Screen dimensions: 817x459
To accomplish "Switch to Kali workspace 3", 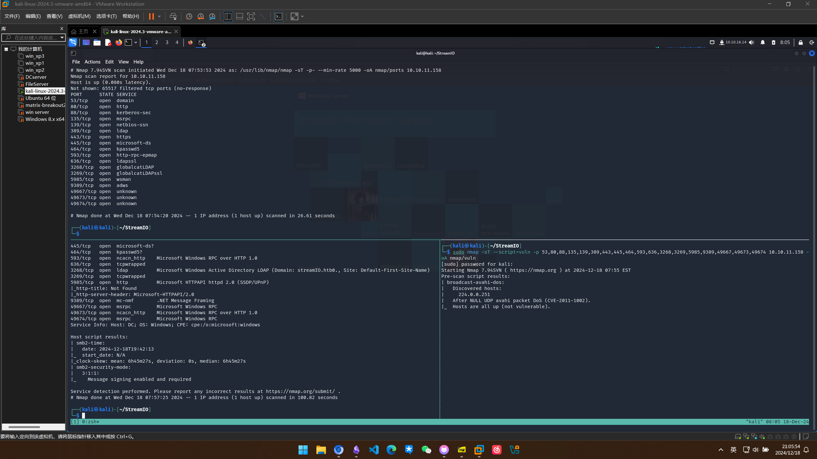I will click(167, 42).
